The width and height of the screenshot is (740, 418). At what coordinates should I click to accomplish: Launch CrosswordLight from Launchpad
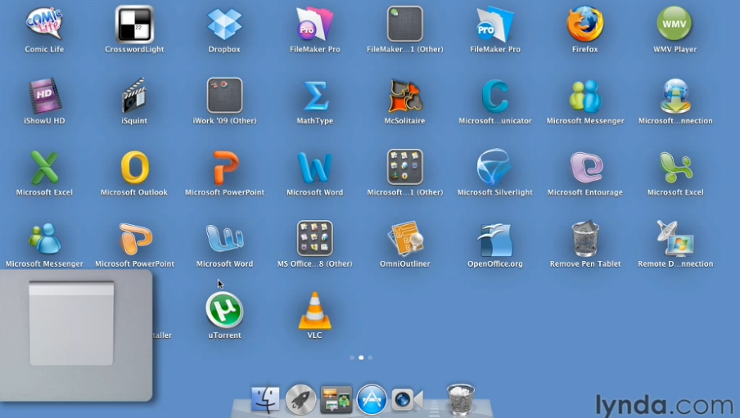click(134, 24)
